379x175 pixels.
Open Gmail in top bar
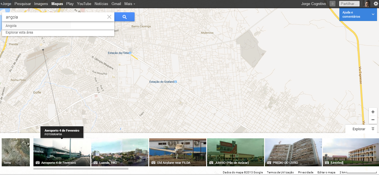116,4
